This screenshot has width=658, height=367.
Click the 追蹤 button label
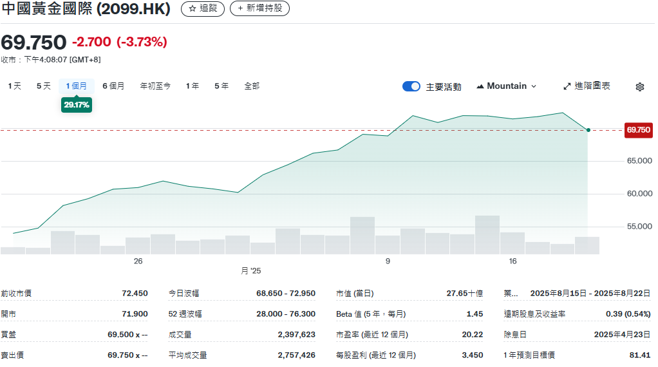208,8
